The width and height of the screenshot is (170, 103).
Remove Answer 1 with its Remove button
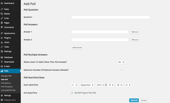pyautogui.click(x=135, y=32)
